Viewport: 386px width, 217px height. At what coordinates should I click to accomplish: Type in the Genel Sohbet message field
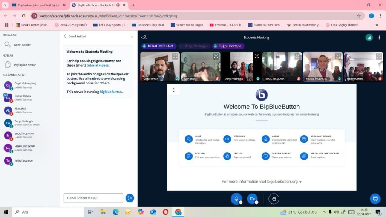tap(93, 198)
